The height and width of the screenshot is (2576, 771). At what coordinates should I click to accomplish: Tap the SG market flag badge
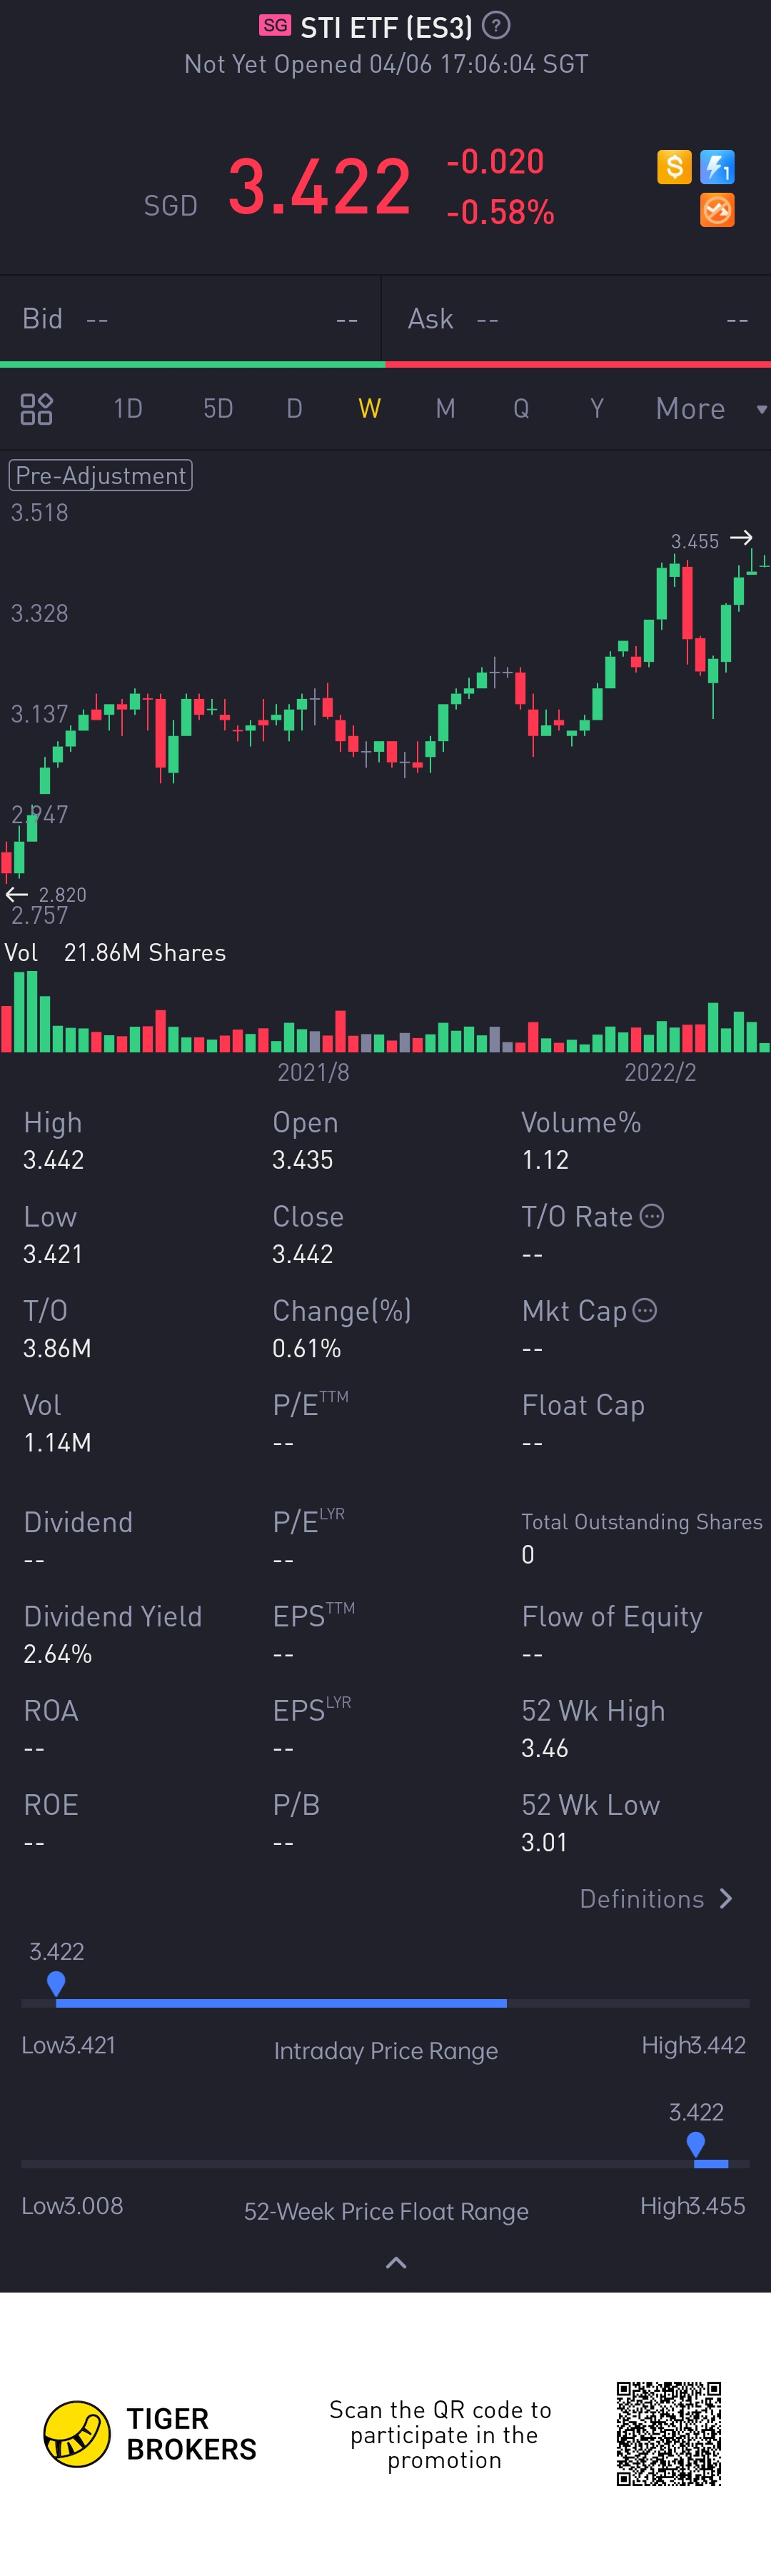click(x=275, y=26)
